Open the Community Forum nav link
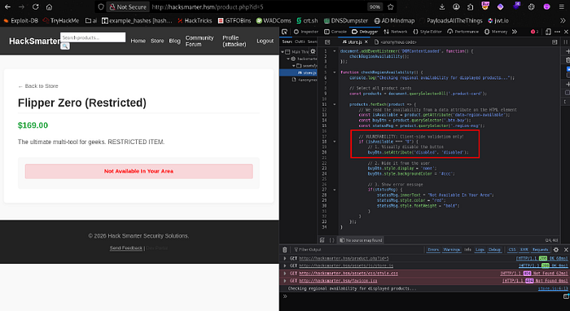 point(199,41)
